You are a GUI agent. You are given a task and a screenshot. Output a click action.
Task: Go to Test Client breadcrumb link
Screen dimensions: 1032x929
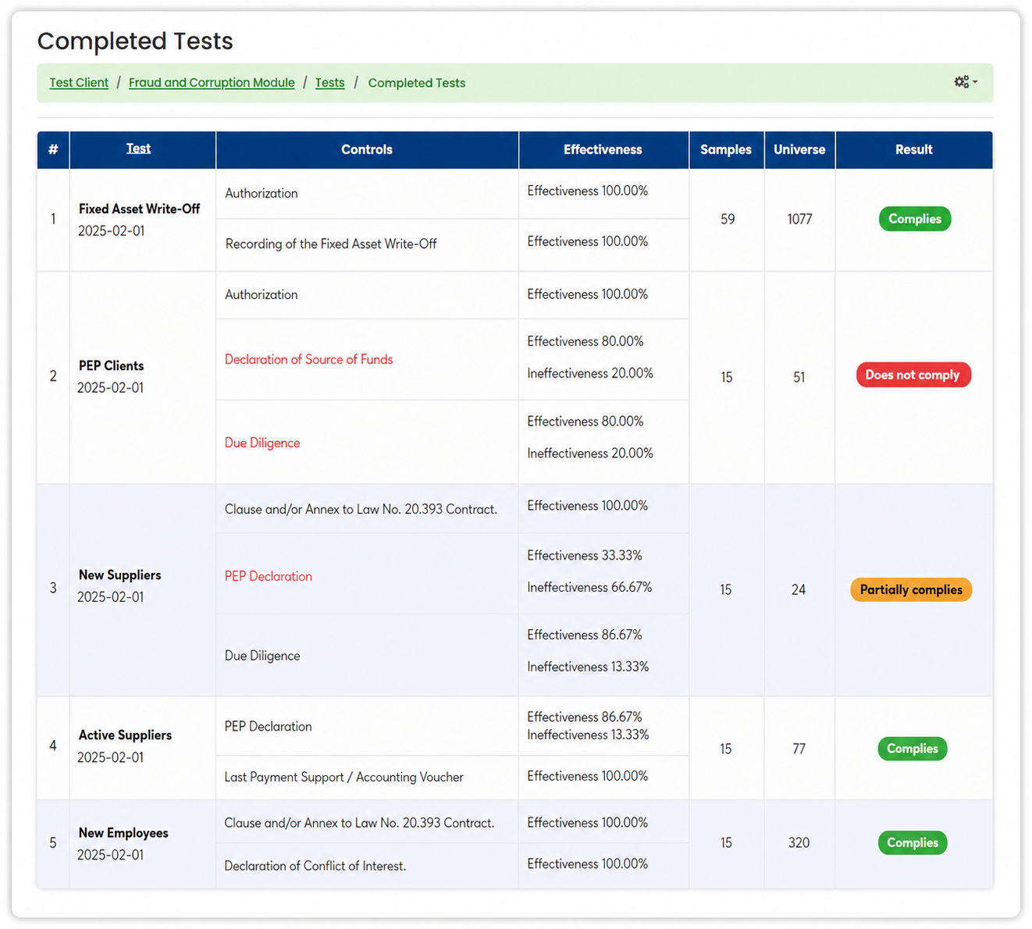click(79, 83)
